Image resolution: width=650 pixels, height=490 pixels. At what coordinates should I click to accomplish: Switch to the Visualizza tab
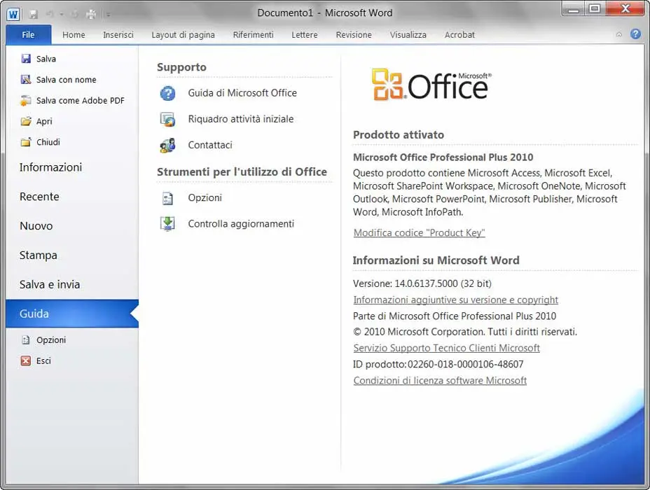[x=408, y=35]
